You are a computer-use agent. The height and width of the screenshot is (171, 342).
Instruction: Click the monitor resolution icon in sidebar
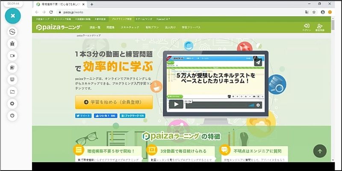point(12,80)
